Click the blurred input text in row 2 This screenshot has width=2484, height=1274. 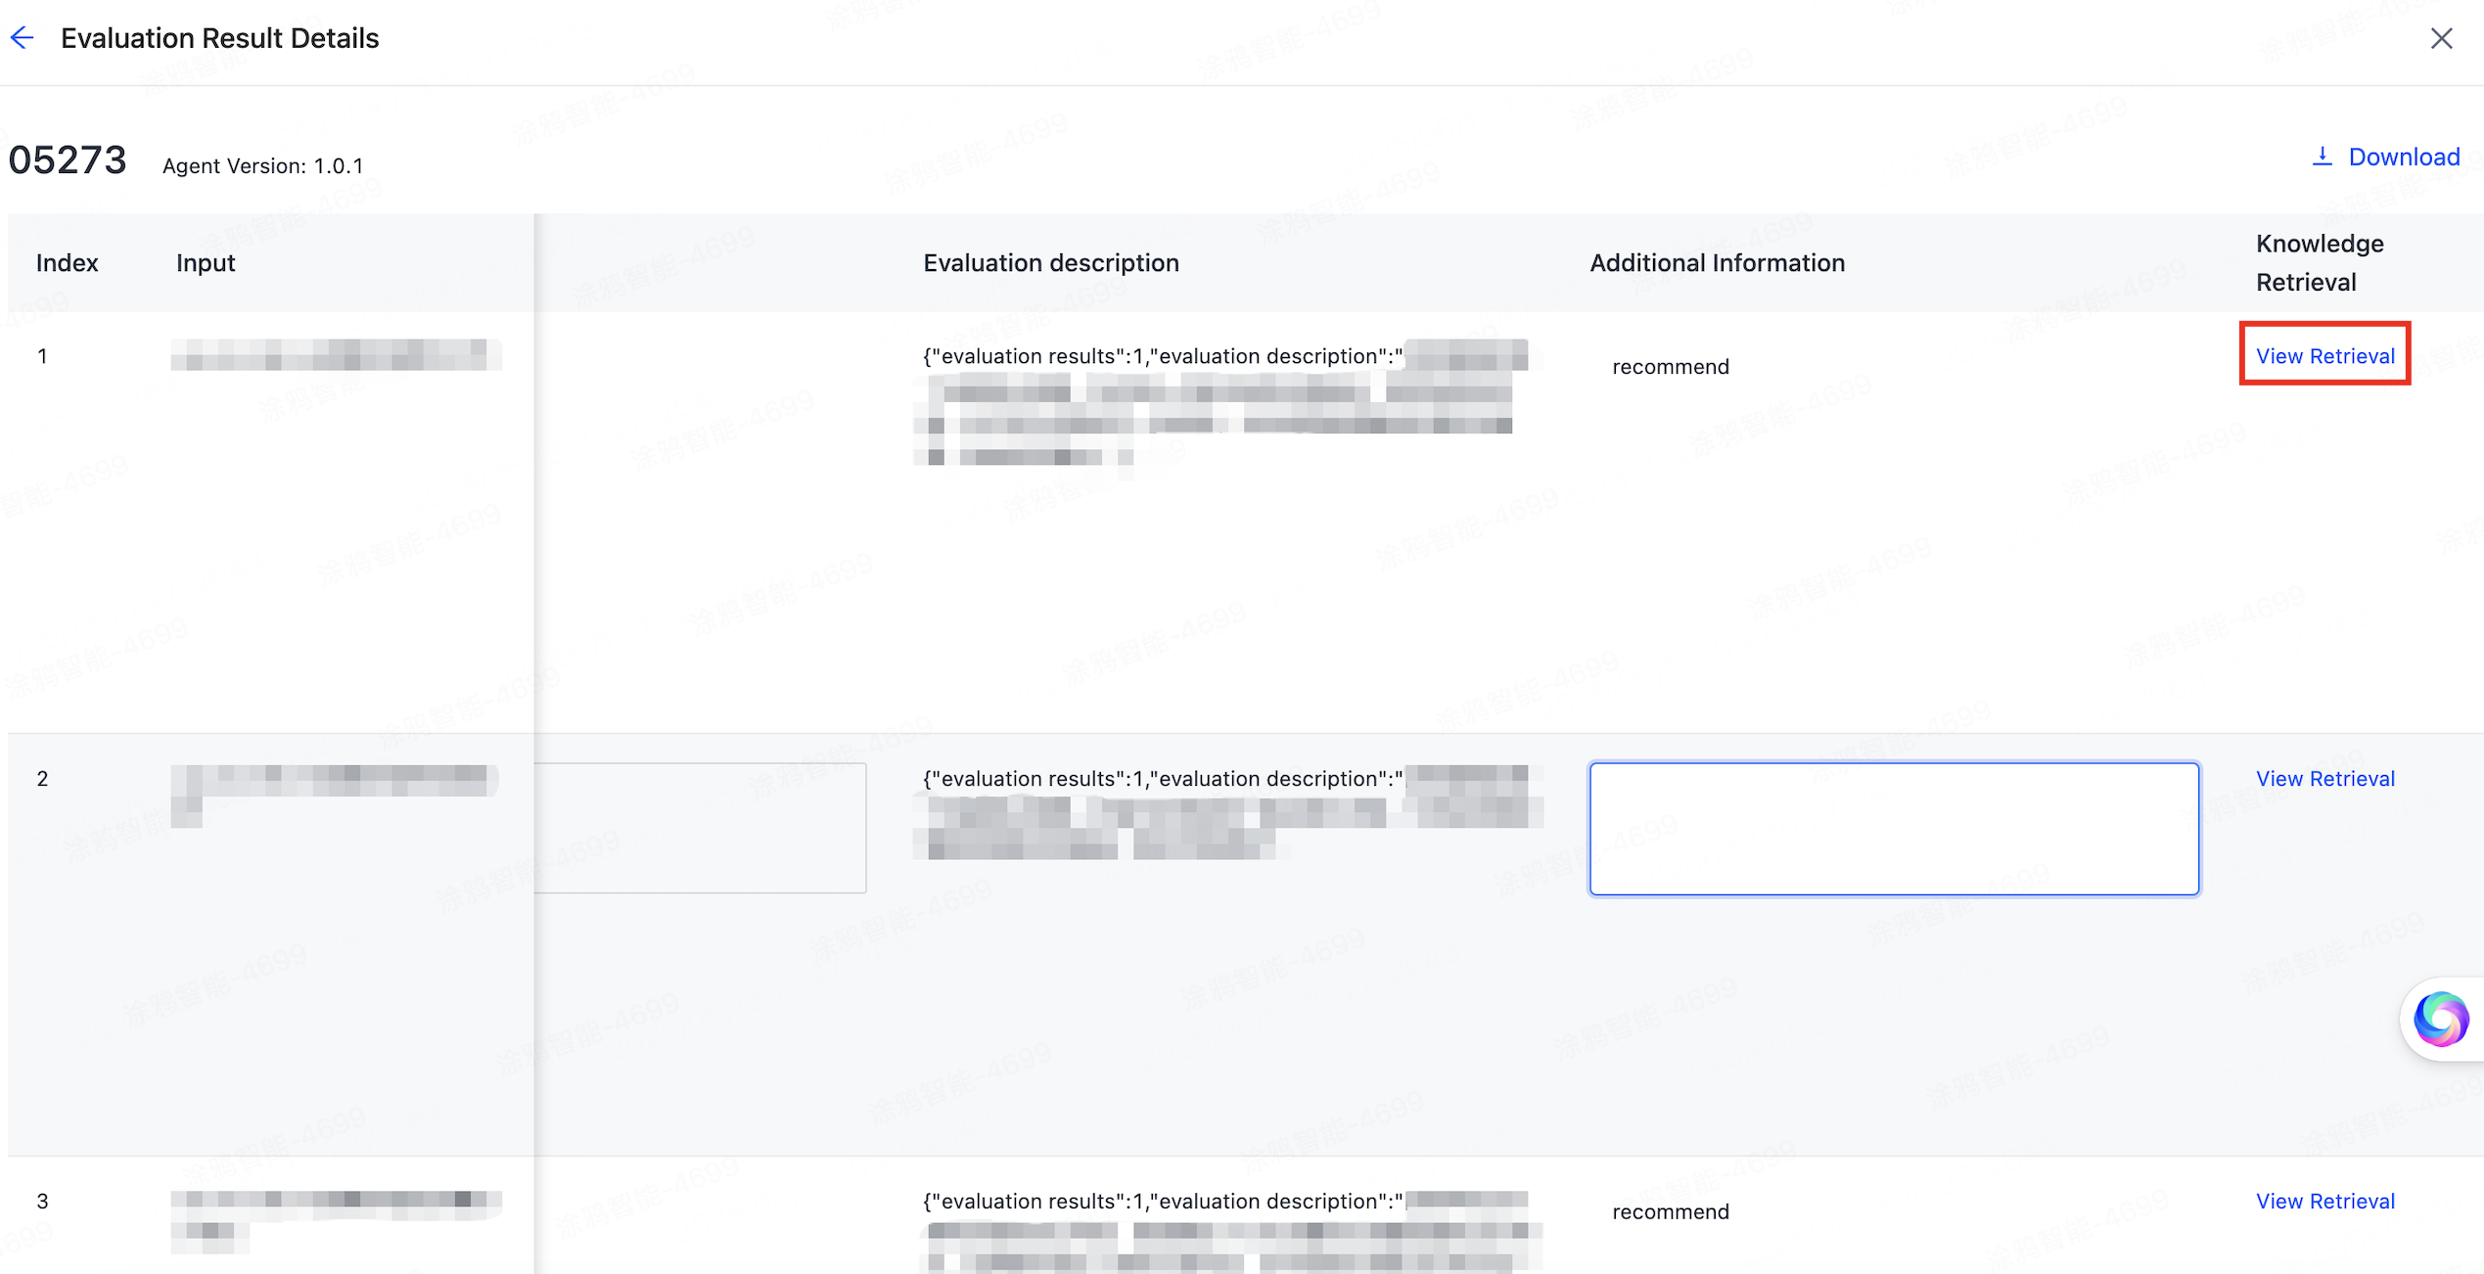click(x=336, y=796)
